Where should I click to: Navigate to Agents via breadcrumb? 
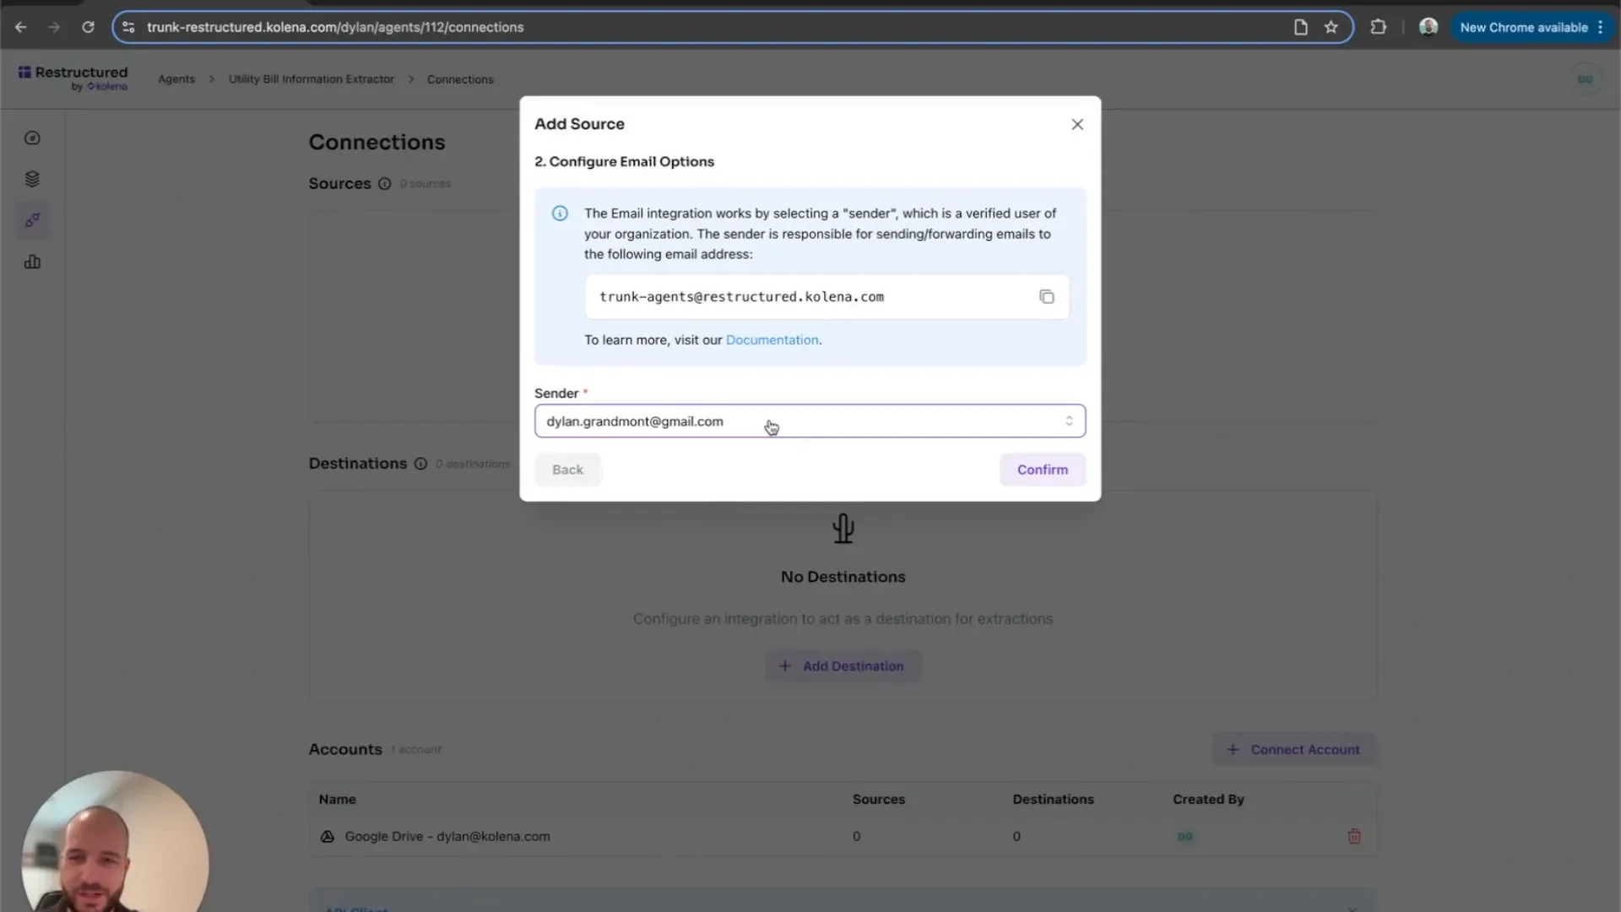click(x=176, y=79)
